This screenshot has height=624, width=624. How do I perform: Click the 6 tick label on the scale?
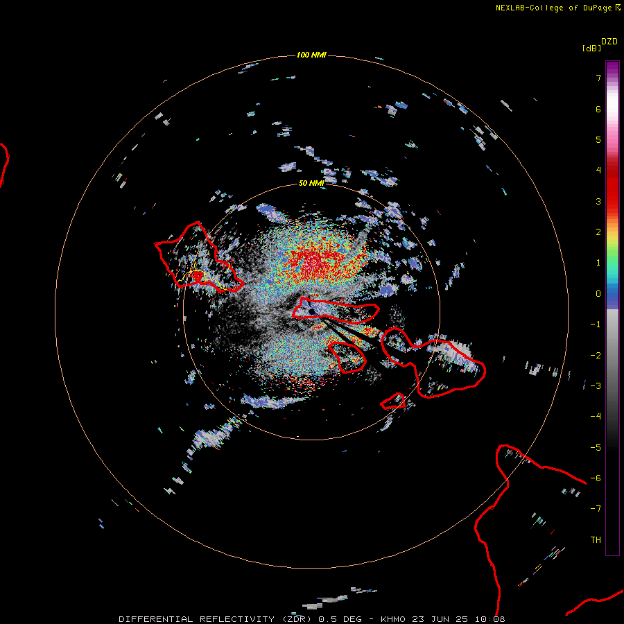click(598, 109)
